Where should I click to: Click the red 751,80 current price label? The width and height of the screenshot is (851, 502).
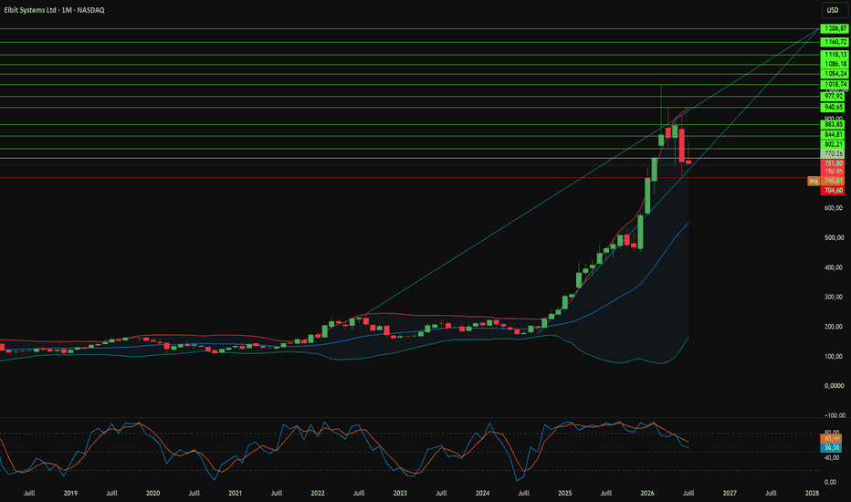834,163
